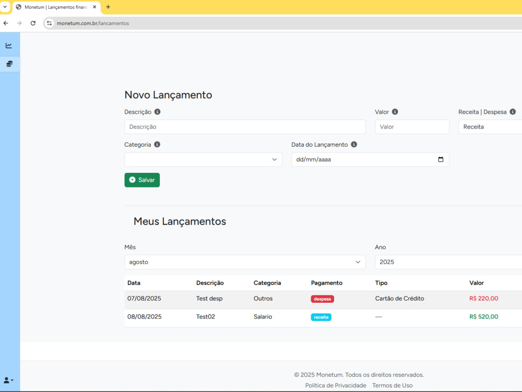Click the Categoria info icon
This screenshot has height=392, width=522.
(157, 145)
